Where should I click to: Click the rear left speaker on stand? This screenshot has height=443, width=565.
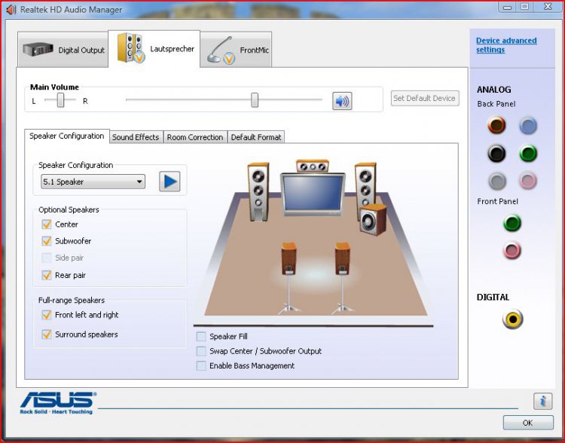point(289,277)
